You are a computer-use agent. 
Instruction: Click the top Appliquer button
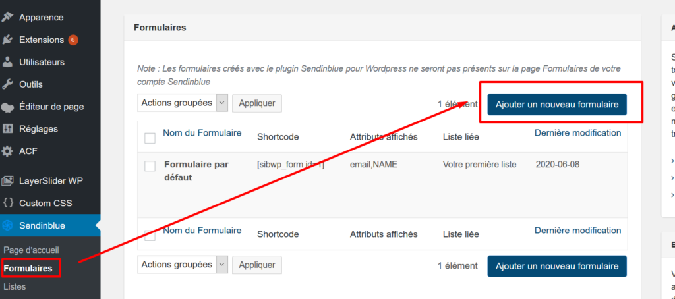(x=257, y=103)
